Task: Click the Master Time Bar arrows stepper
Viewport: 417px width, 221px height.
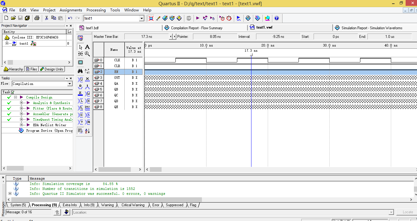Action: click(x=173, y=37)
